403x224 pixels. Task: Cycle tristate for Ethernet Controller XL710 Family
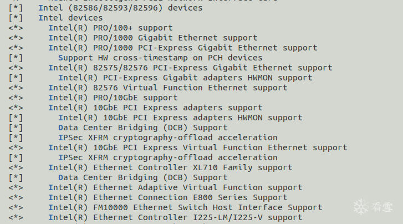tap(16, 167)
